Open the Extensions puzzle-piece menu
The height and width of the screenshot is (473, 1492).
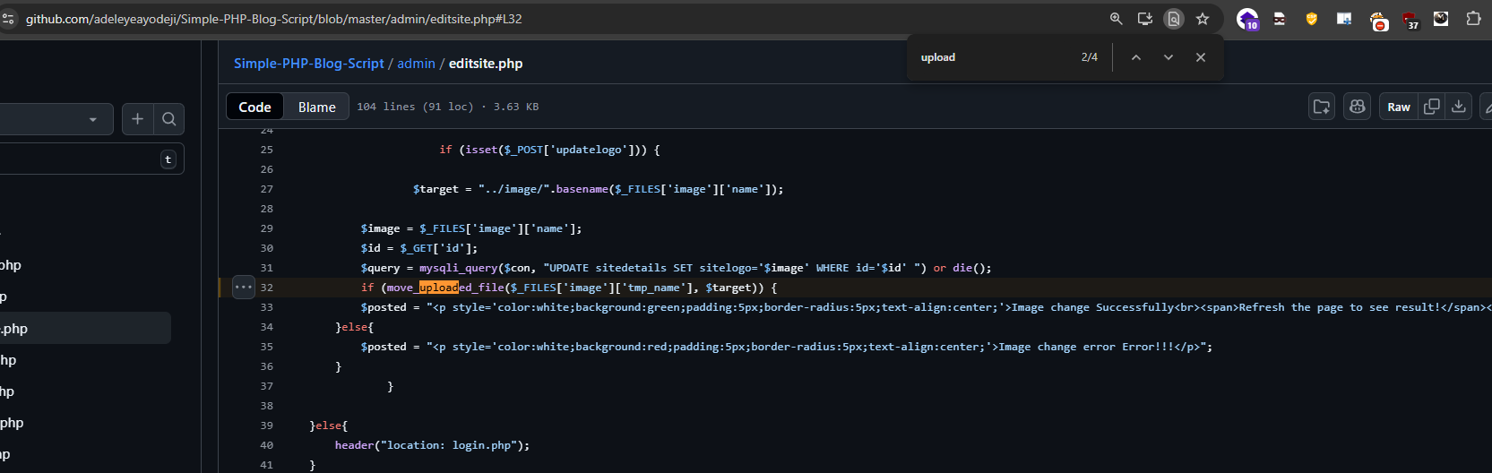(x=1473, y=18)
